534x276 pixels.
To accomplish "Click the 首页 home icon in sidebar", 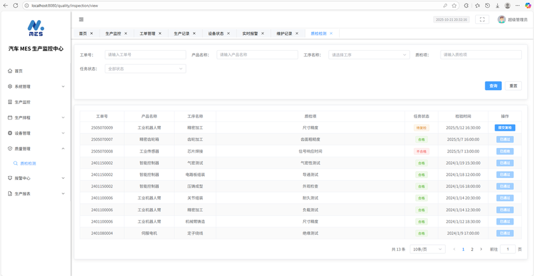I will point(10,71).
